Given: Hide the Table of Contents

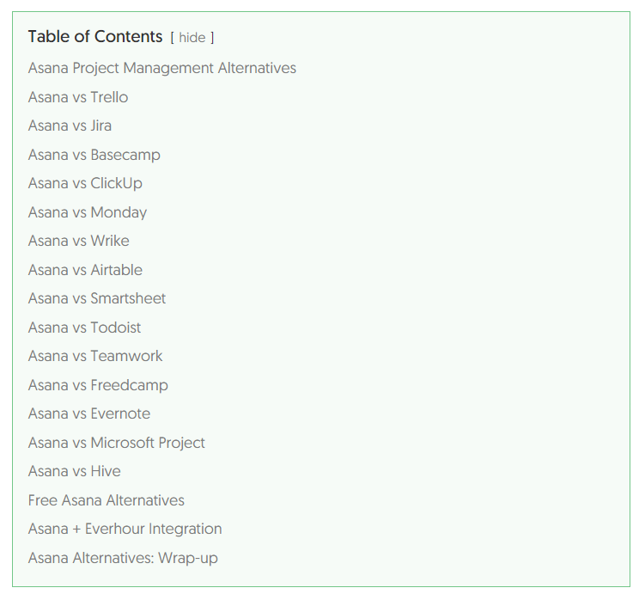Looking at the screenshot, I should [192, 38].
